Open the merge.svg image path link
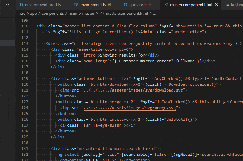 [x=130, y=108]
